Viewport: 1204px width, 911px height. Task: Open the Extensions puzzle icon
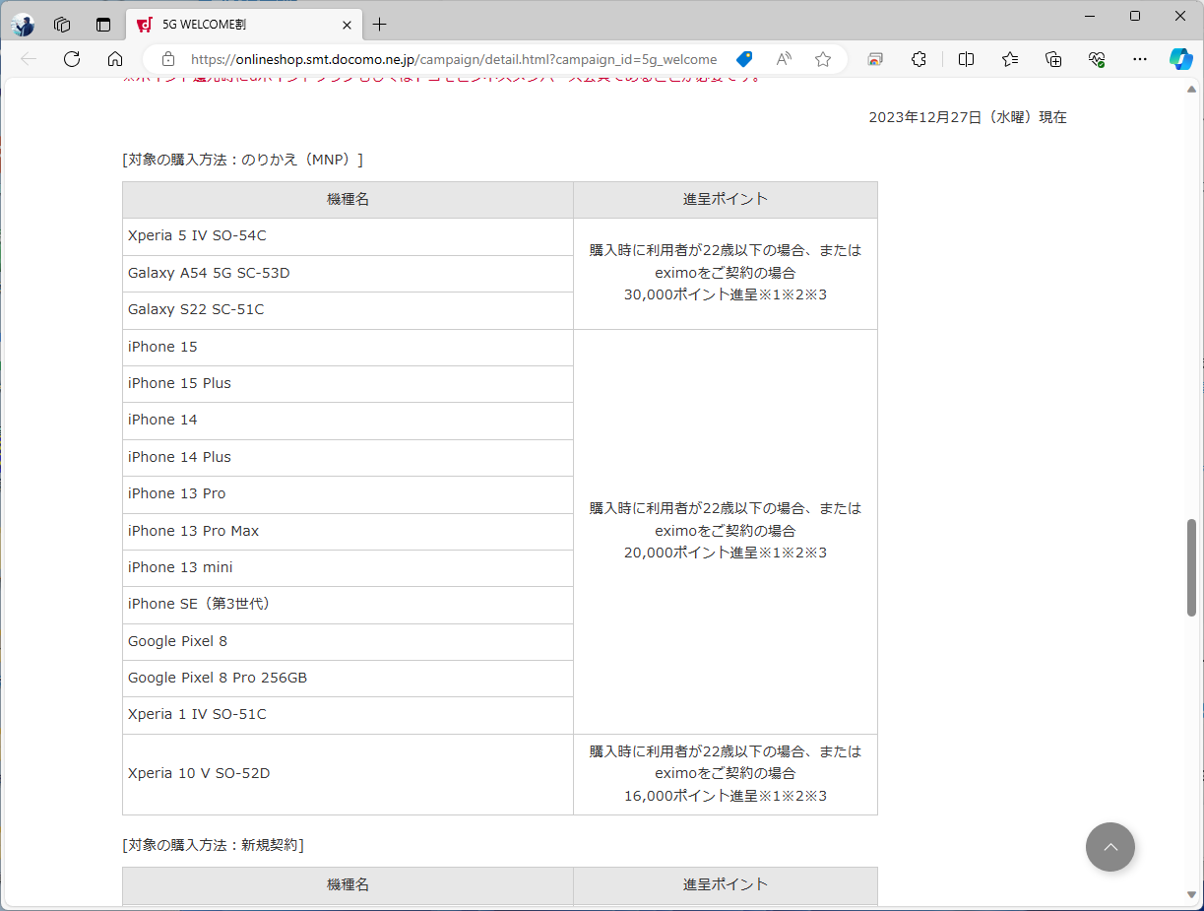919,59
